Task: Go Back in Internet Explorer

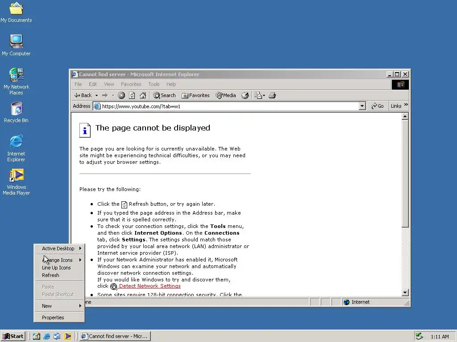Action: click(x=83, y=95)
